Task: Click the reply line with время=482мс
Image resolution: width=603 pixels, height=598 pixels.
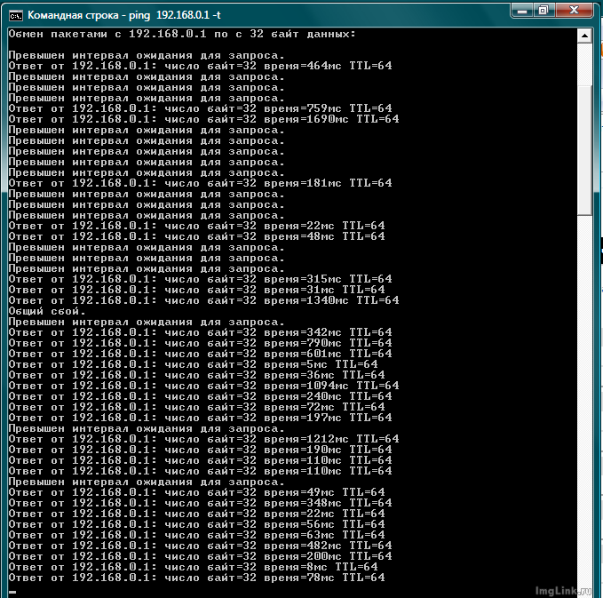Action: point(201,546)
